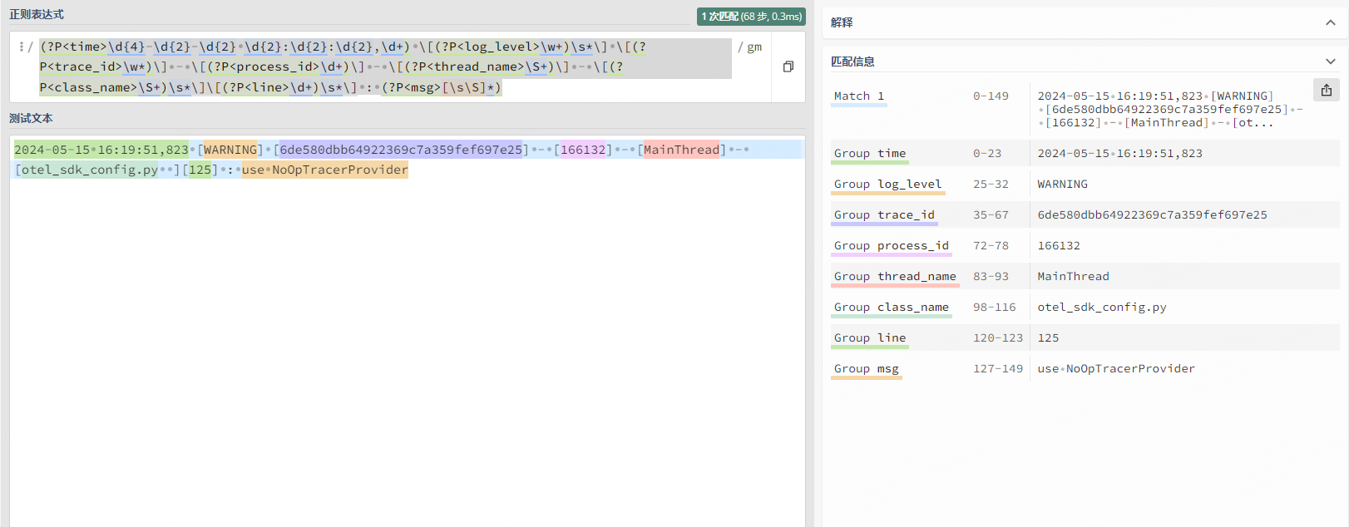The image size is (1349, 527).
Task: Click the 匹配信息 section title
Action: pyautogui.click(x=852, y=62)
